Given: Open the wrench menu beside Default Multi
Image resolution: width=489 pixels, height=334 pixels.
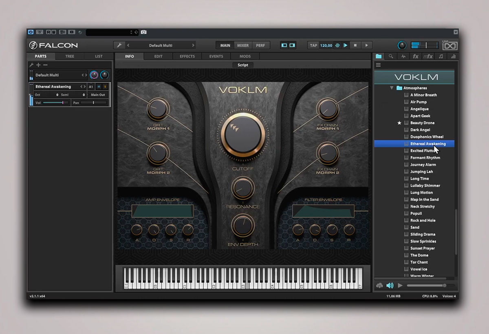Looking at the screenshot, I should (x=119, y=45).
